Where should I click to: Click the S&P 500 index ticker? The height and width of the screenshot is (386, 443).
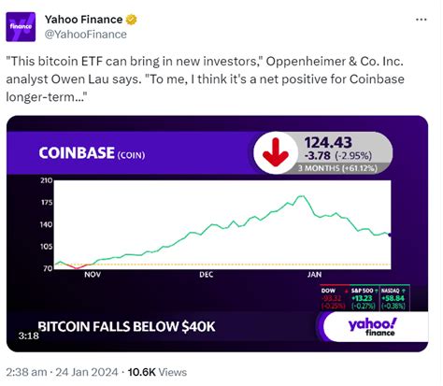click(x=364, y=298)
